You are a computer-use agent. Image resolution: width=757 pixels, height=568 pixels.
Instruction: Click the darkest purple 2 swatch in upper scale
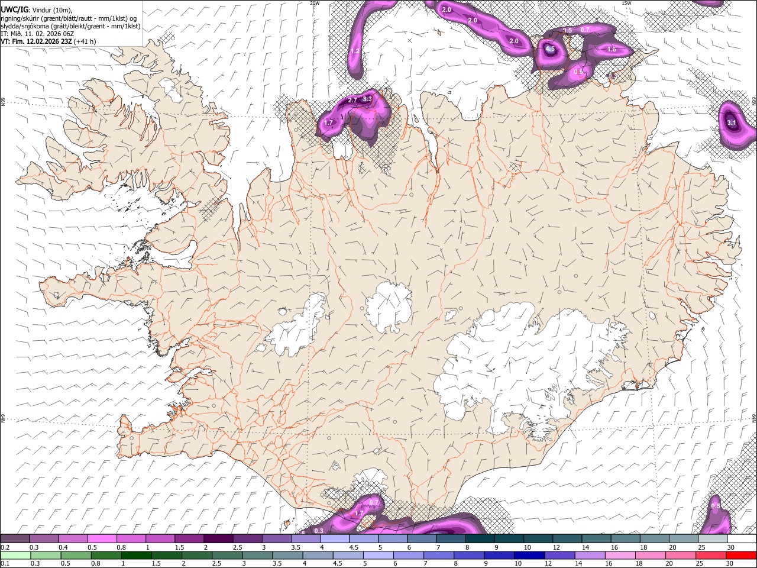point(218,538)
